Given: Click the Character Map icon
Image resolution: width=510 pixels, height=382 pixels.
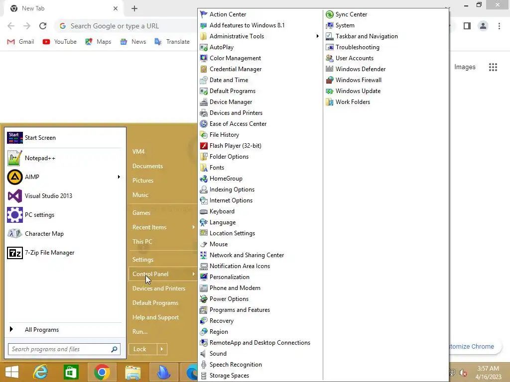Looking at the screenshot, I should click(x=14, y=234).
